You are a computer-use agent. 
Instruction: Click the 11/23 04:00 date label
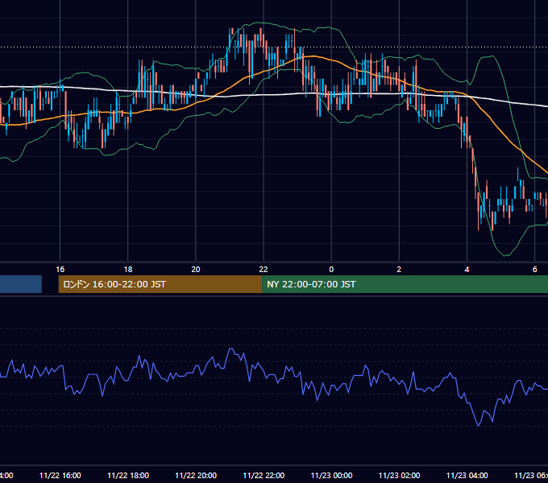click(467, 475)
